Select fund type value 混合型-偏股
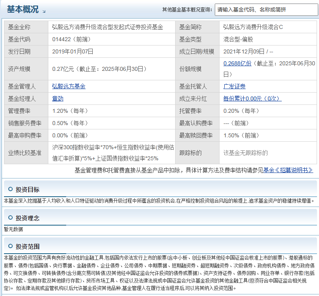Image resolution: width=319 pixels, height=296 pixels. point(238,39)
